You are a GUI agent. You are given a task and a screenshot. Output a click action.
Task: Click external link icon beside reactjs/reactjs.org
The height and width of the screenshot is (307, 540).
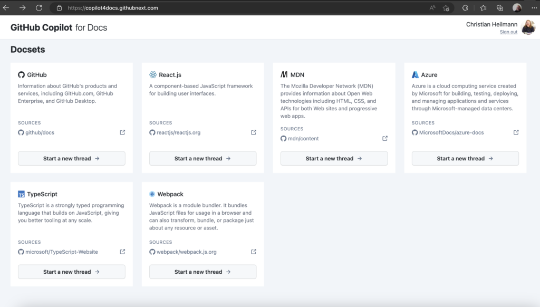[x=254, y=132]
